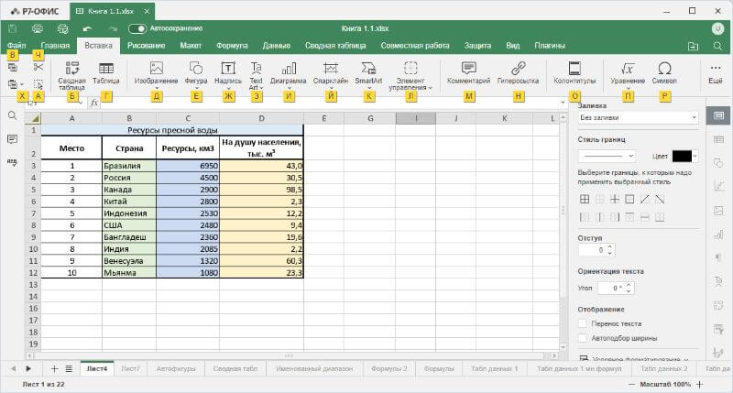Open the Файл menu
The height and width of the screenshot is (393, 733).
(16, 46)
